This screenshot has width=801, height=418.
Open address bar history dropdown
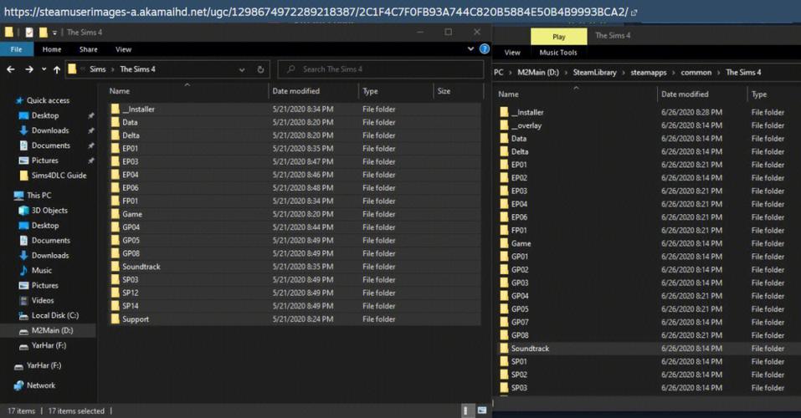coord(247,69)
